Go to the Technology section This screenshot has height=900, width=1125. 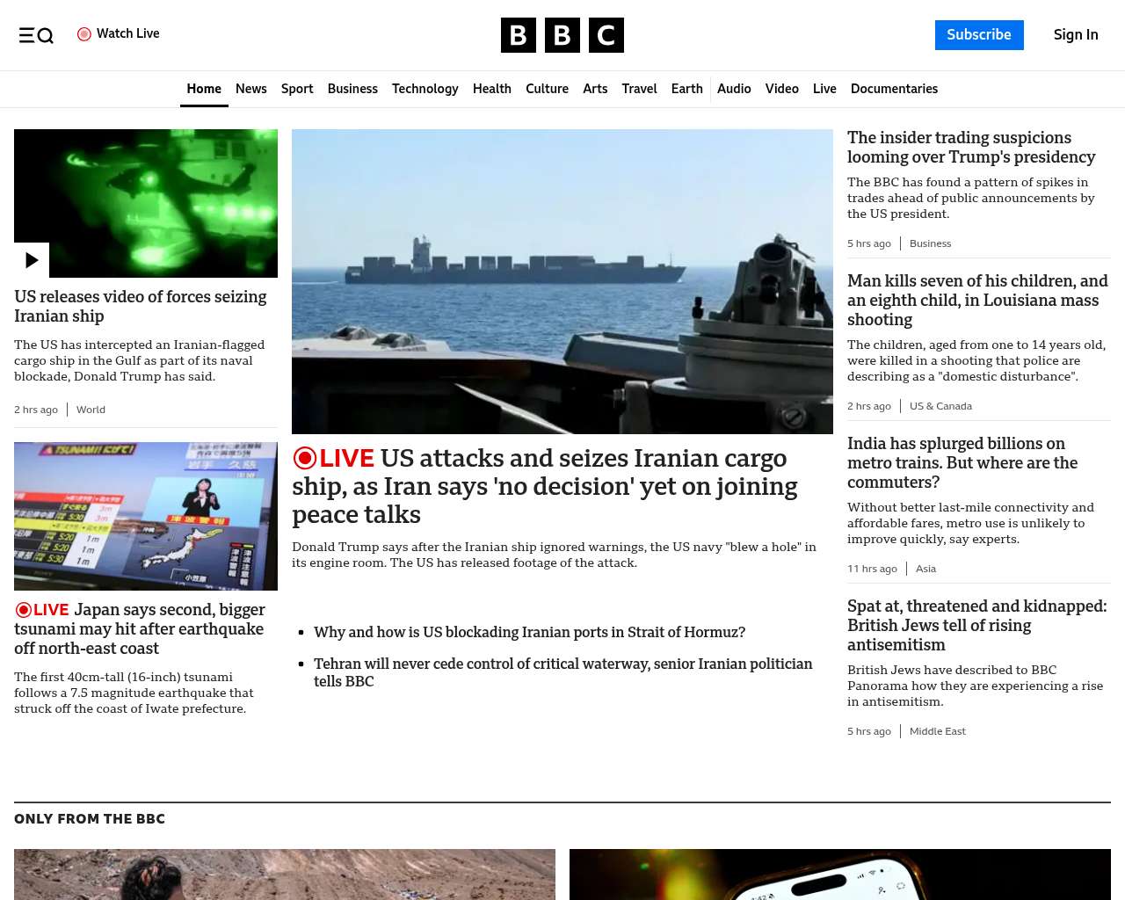(425, 89)
